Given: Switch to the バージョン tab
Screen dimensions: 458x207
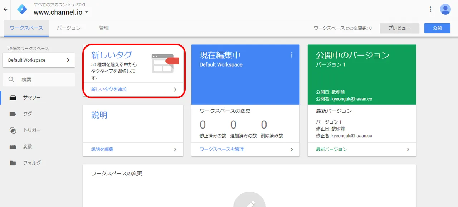Looking at the screenshot, I should point(69,28).
